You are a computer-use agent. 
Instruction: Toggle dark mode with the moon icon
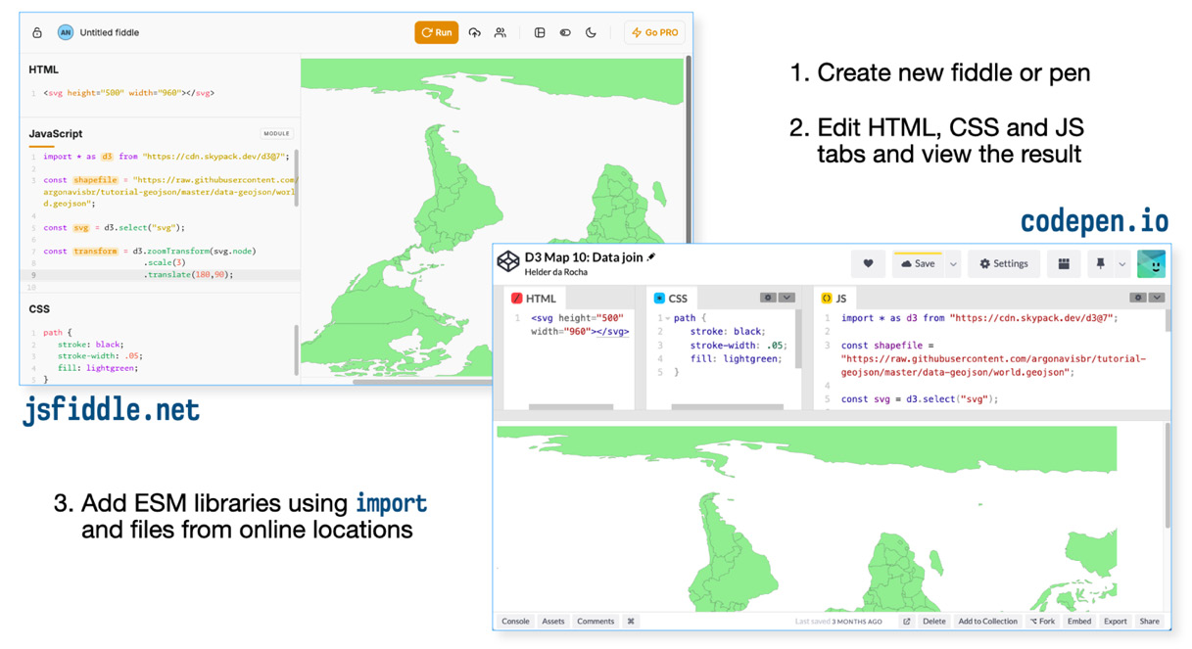click(591, 32)
